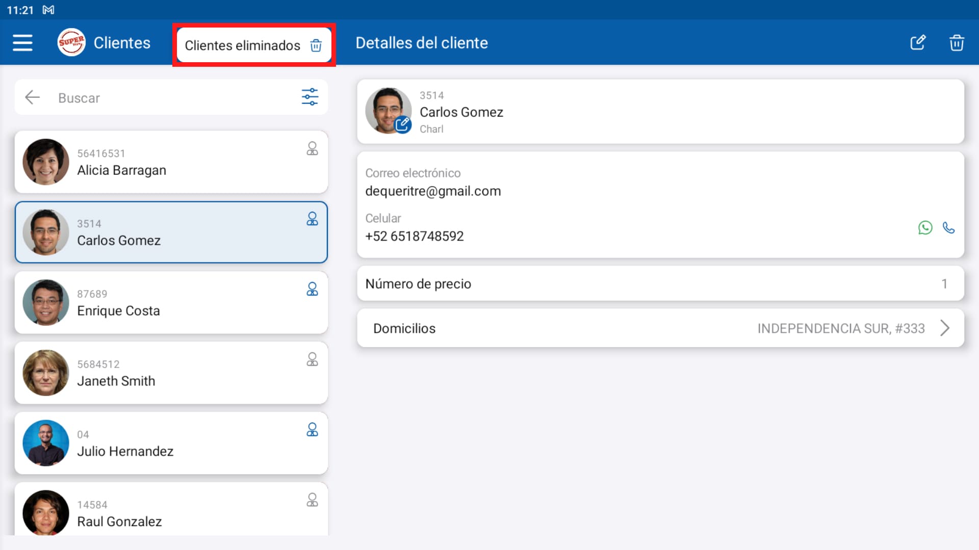979x550 pixels.
Task: Open Raul Gonzalez client entry
Action: 171,513
